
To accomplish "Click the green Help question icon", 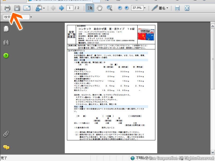I will pyautogui.click(x=6, y=56).
